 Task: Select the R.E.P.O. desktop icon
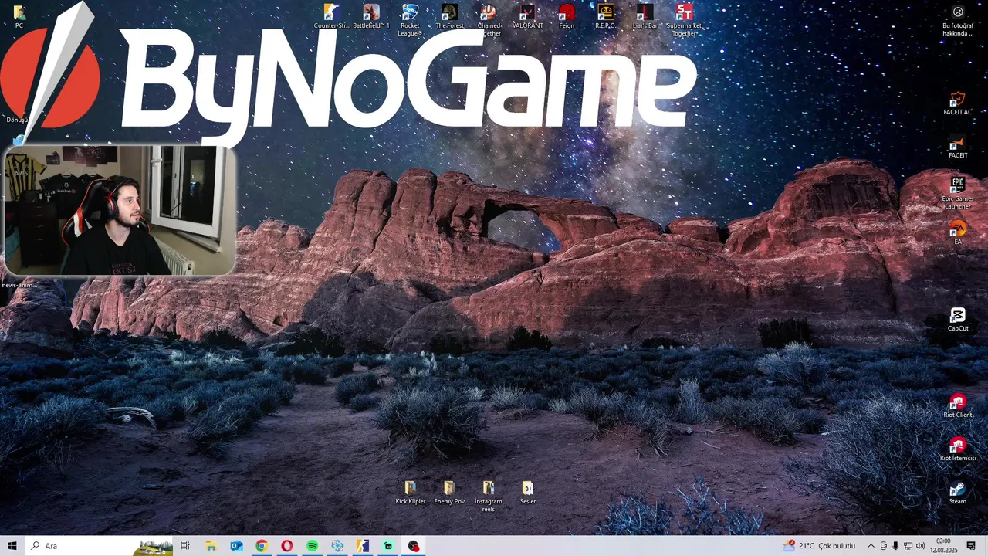tap(606, 15)
